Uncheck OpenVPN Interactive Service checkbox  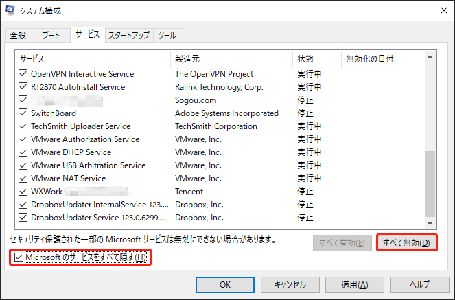(23, 74)
